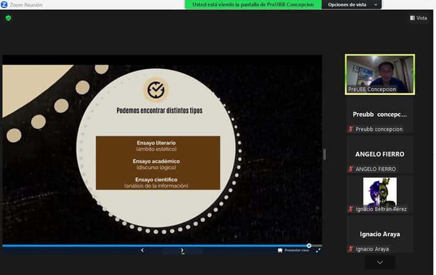Viewport: 436px width, 275px height.
Task: Click the green screen-sharing notification banner
Action: 253,4
